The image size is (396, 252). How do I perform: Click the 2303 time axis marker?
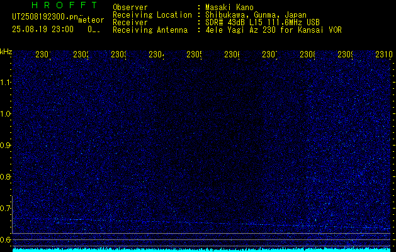pos(118,54)
